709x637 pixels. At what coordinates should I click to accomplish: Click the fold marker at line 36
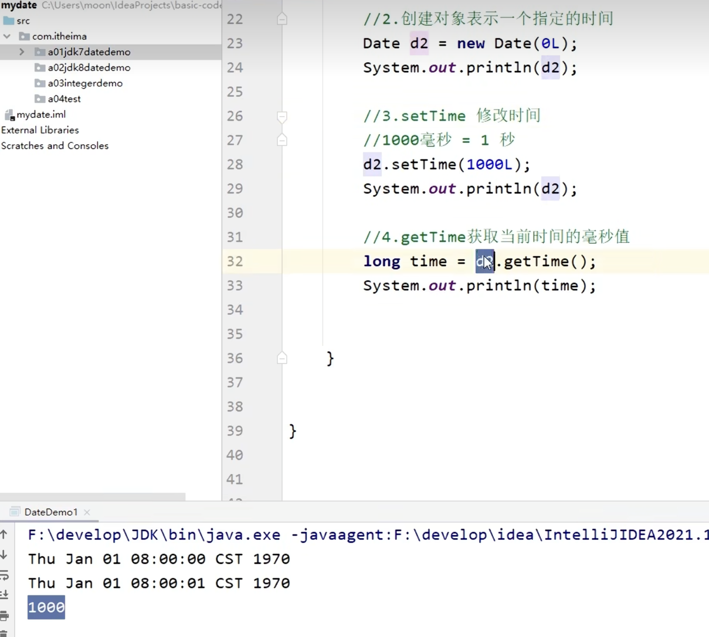coord(282,358)
